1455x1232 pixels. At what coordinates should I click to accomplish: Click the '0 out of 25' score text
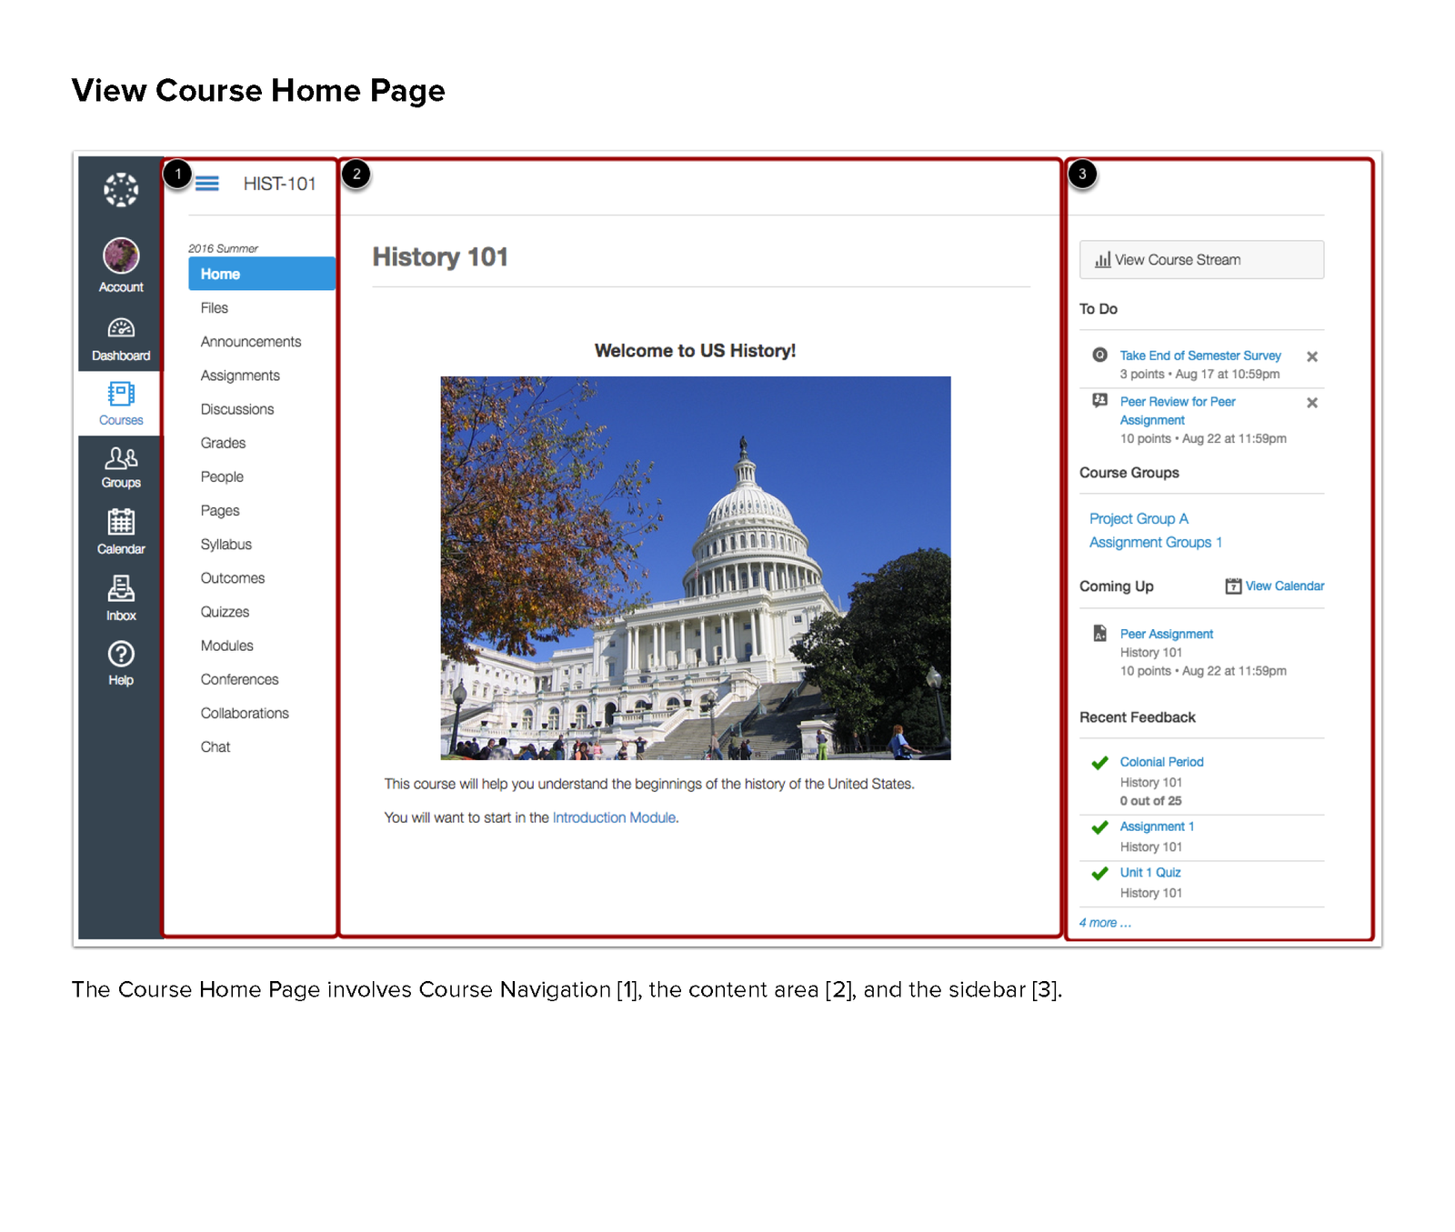click(1150, 801)
